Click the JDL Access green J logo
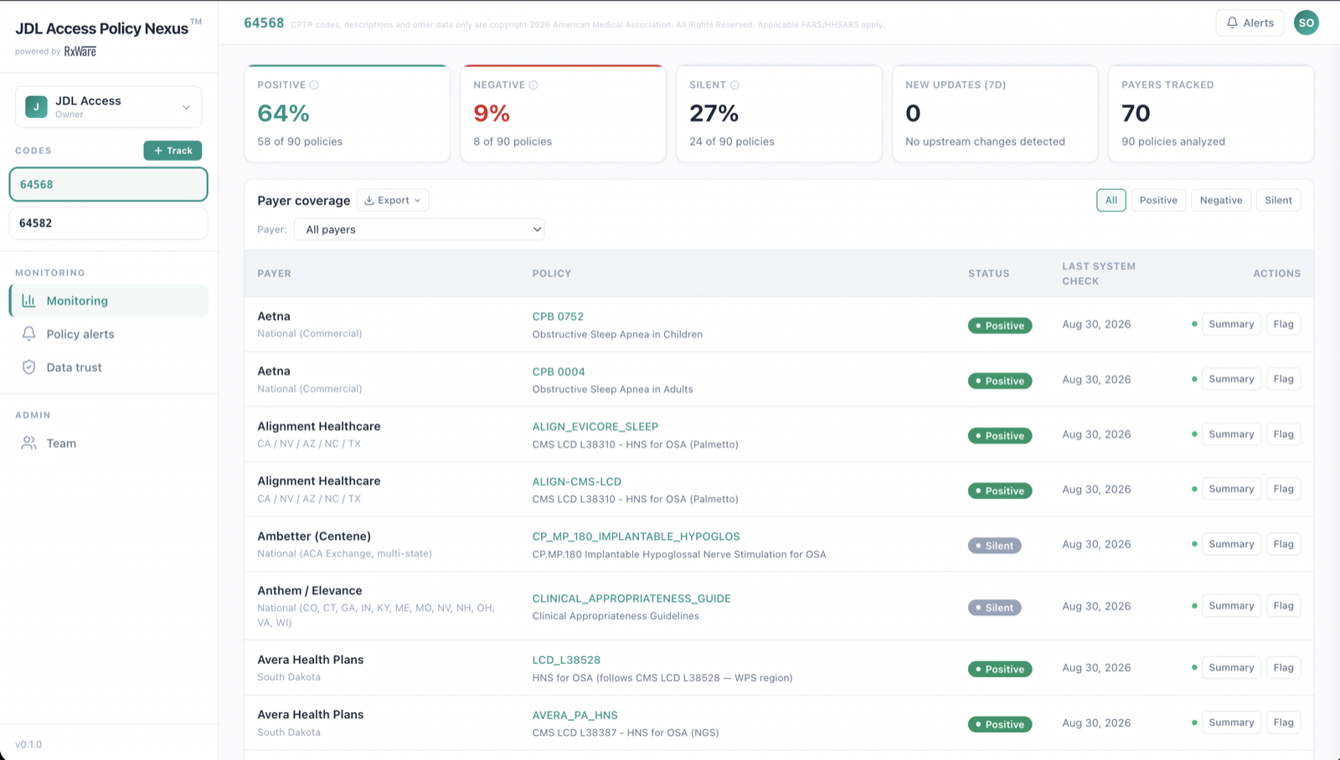Screen dimensions: 1340x760 coord(36,107)
